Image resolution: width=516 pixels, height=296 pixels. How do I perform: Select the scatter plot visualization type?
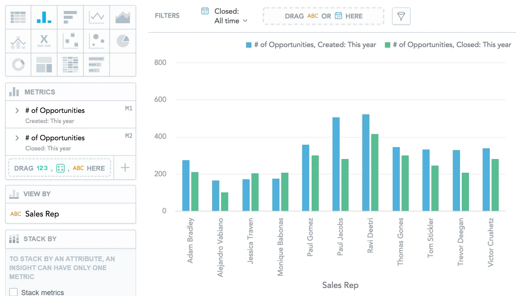70,41
